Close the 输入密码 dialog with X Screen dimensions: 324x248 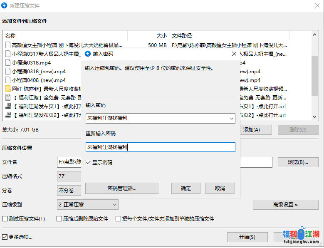click(234, 54)
